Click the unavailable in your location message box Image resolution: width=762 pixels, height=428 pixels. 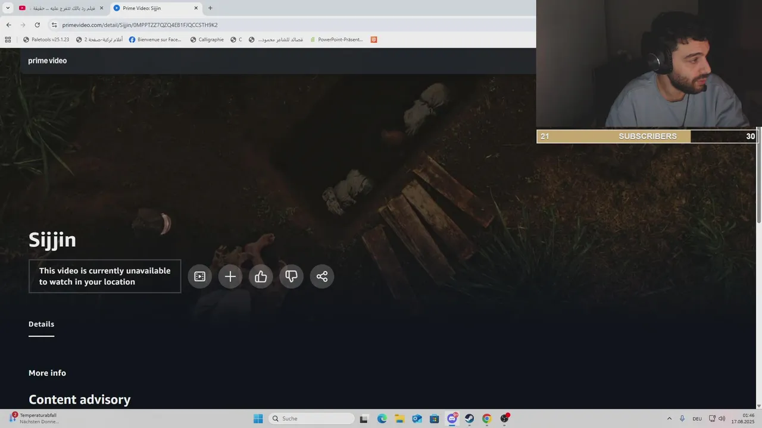tap(105, 276)
